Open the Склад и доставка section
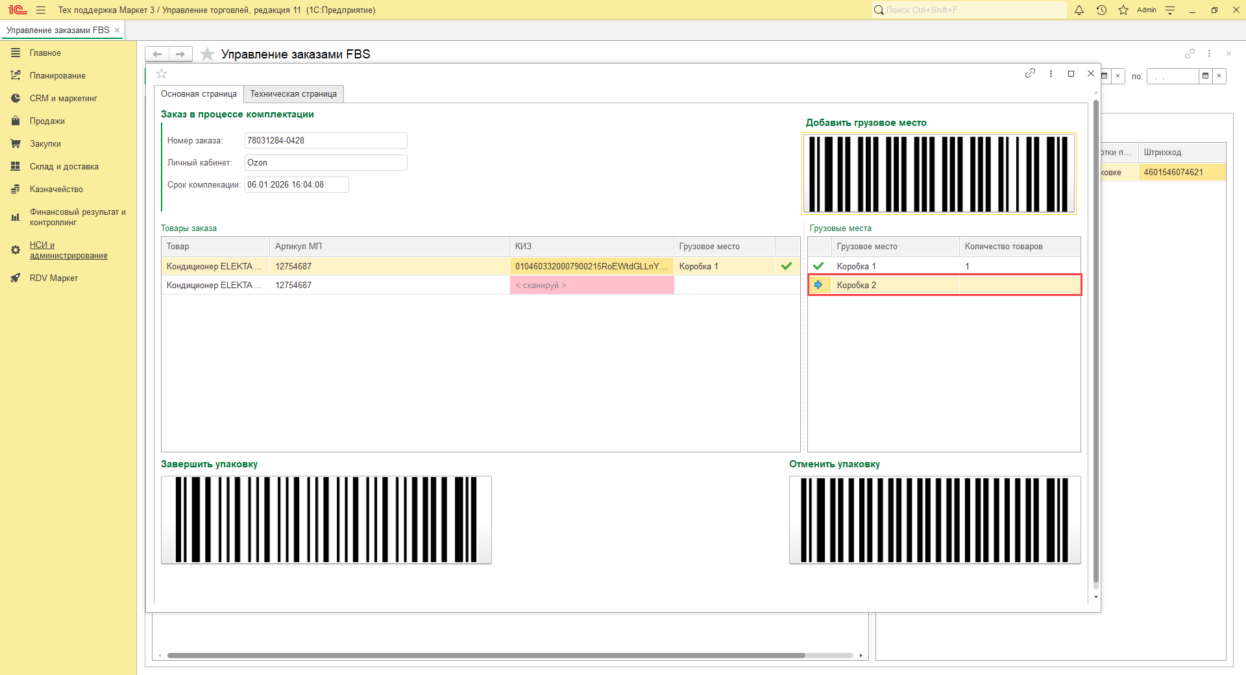The height and width of the screenshot is (675, 1246). (x=64, y=167)
